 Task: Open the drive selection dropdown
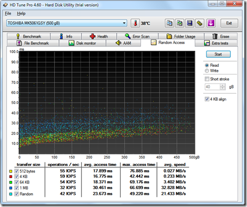pyautogui.click(x=124, y=23)
